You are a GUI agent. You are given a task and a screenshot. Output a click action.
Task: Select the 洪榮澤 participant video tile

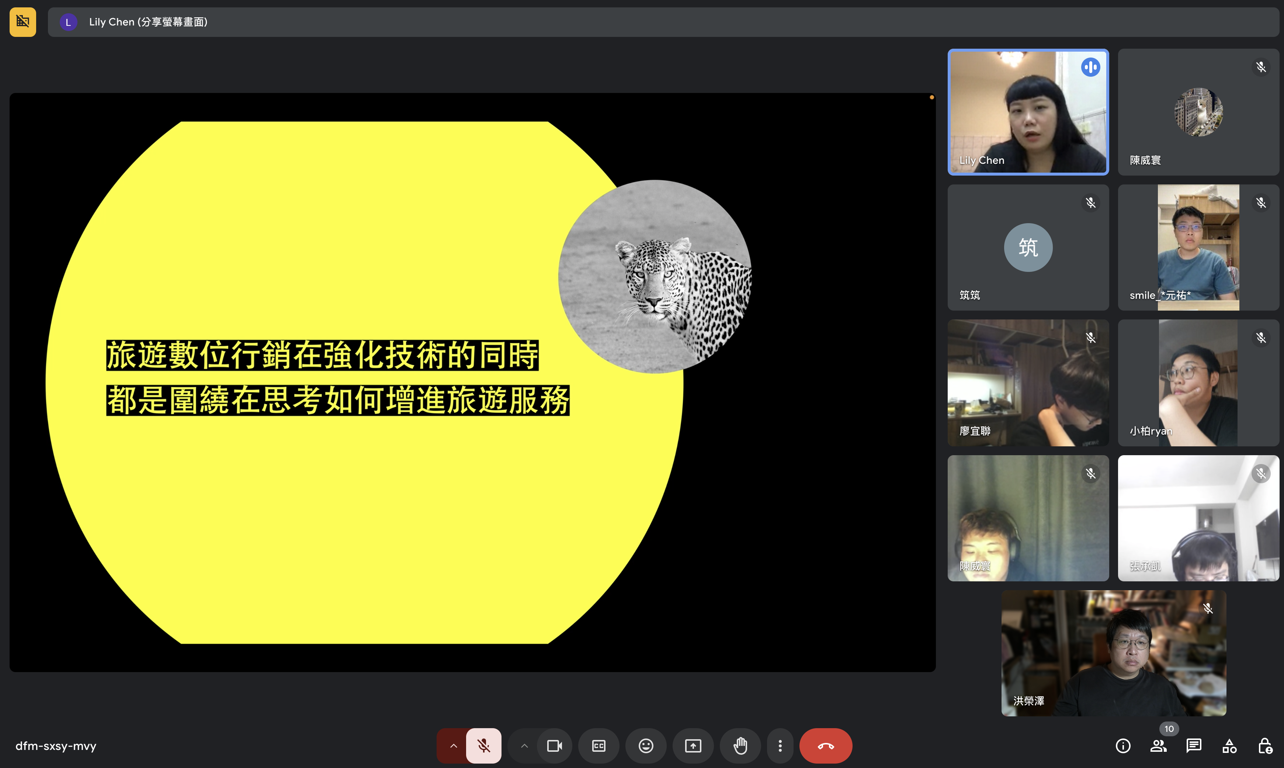[1113, 653]
